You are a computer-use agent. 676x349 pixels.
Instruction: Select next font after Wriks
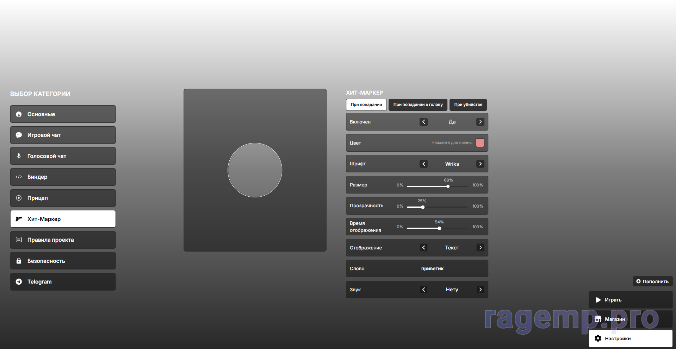coord(480,164)
